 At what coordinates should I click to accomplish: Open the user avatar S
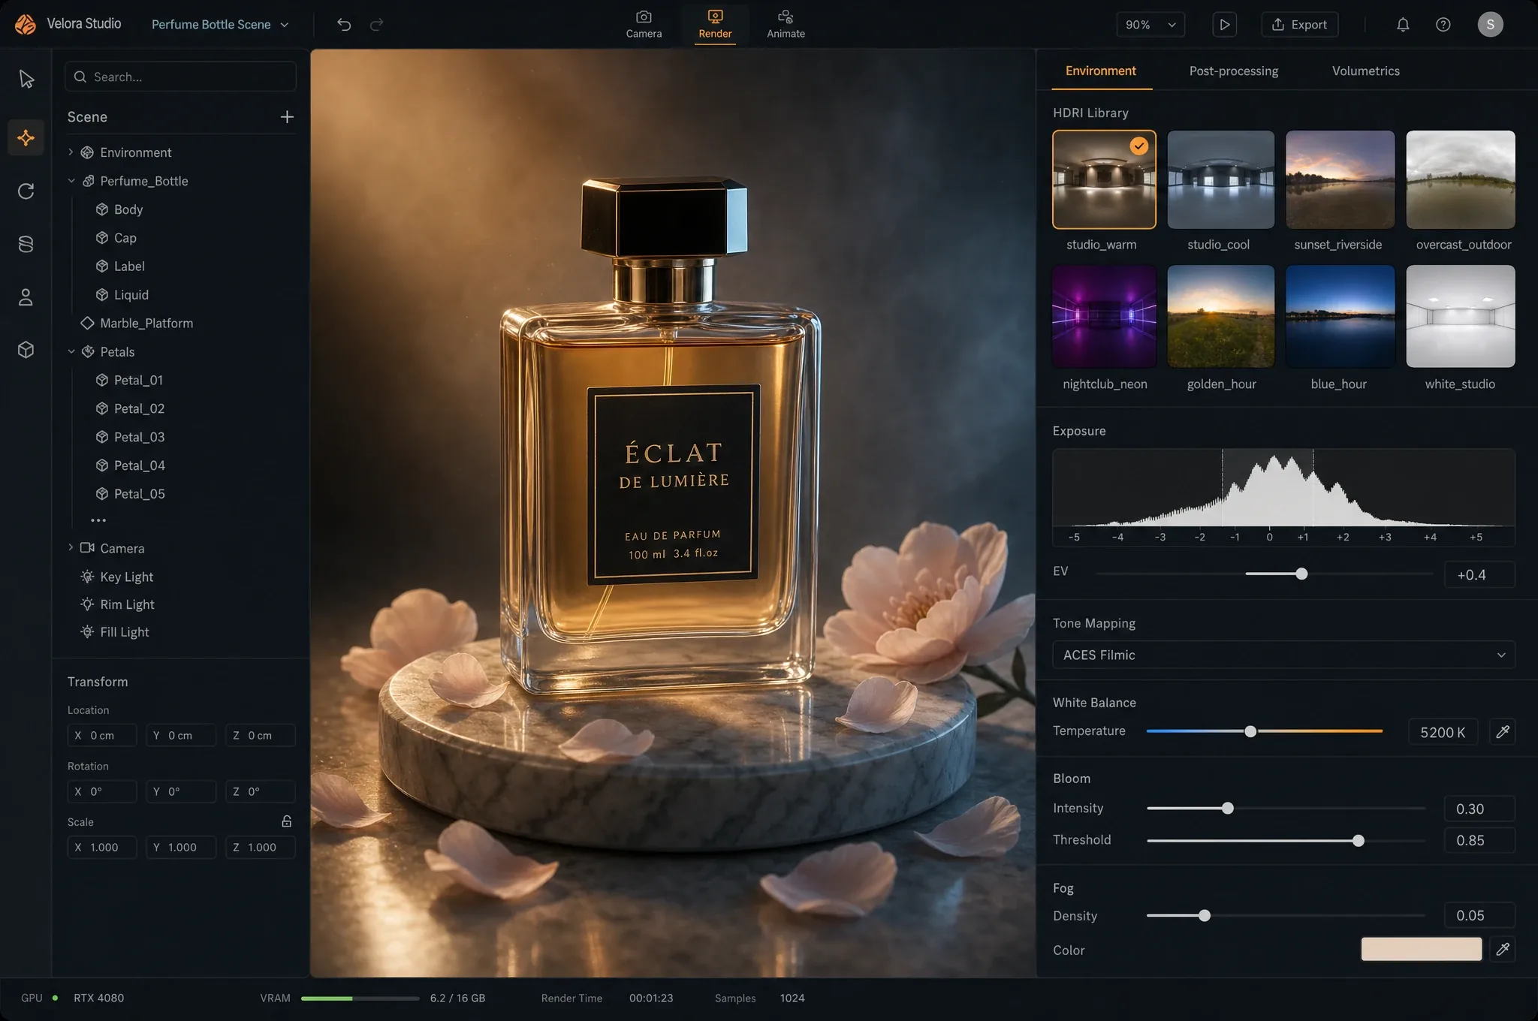(x=1491, y=25)
